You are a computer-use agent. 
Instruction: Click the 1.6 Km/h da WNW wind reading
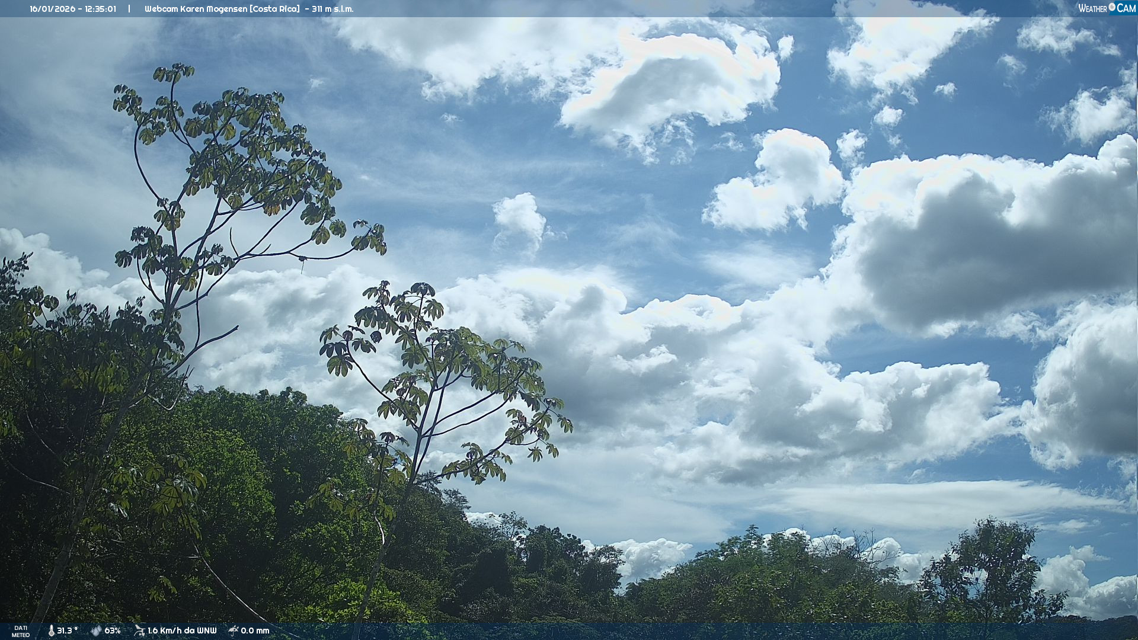click(x=182, y=631)
